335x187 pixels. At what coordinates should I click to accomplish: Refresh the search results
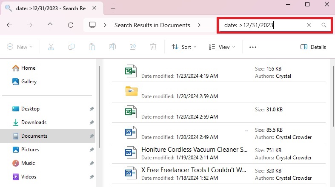(x=71, y=25)
